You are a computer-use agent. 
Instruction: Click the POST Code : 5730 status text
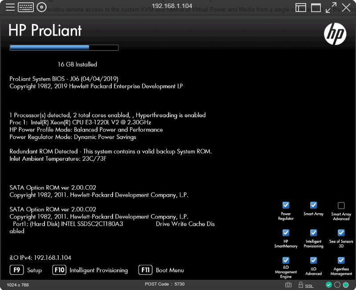(x=165, y=284)
